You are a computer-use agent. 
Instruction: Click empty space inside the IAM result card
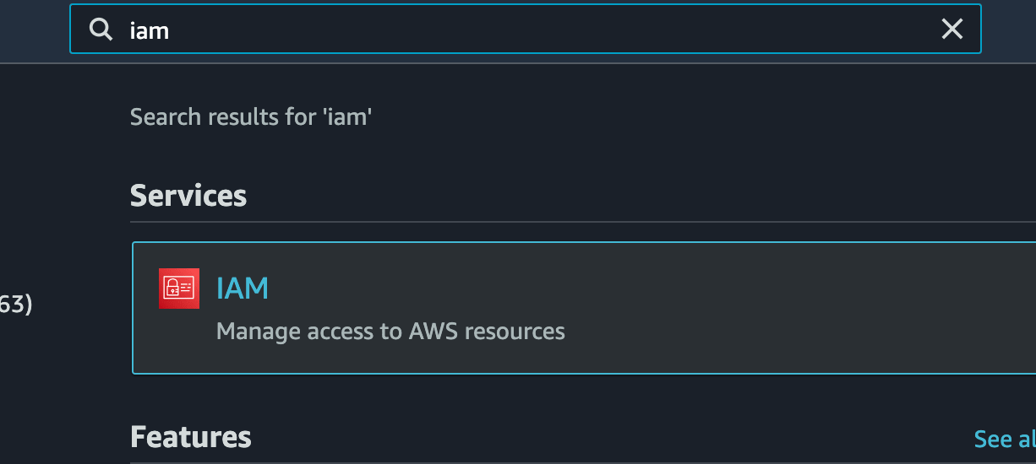click(x=761, y=308)
